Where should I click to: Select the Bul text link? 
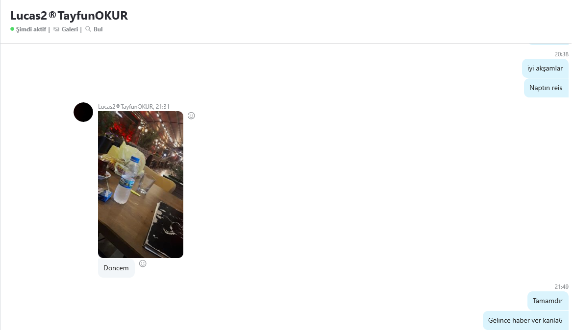[98, 29]
